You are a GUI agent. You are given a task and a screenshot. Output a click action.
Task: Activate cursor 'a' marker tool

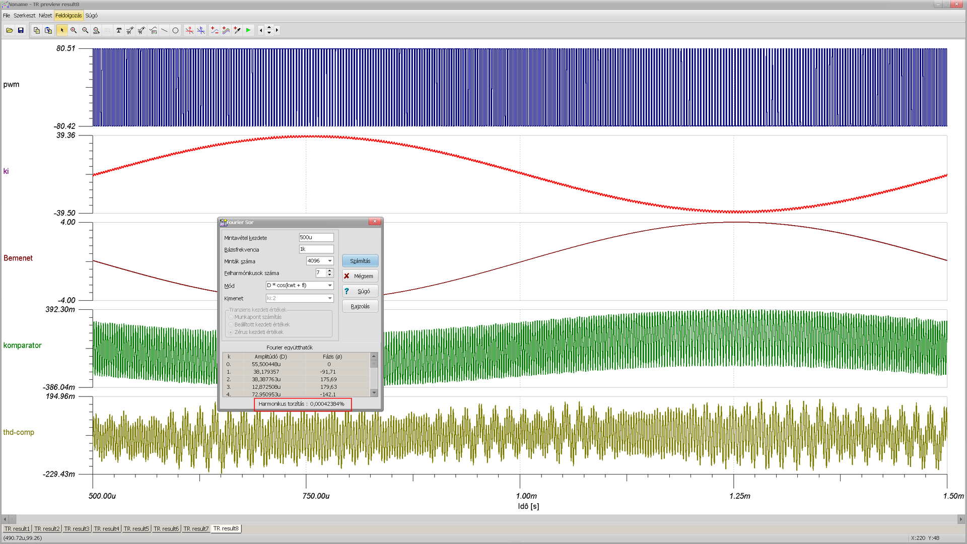click(189, 30)
